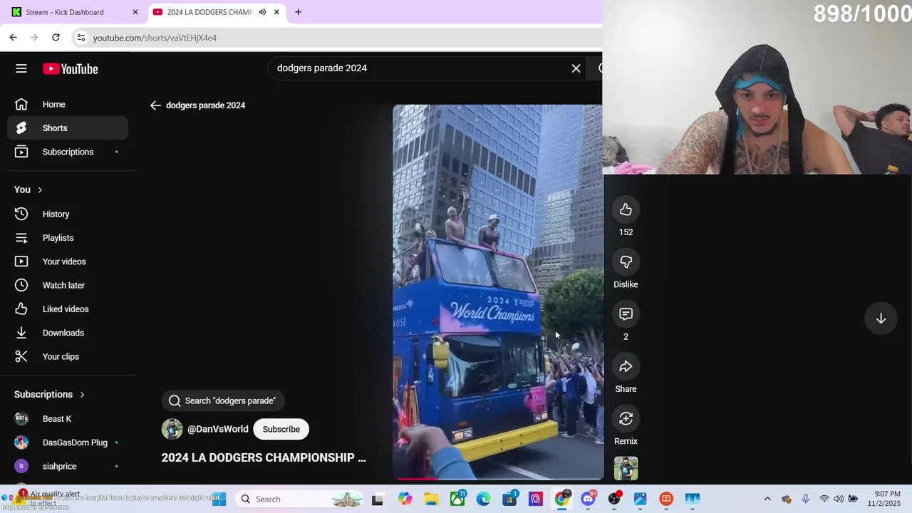Mute the tab via speaker icon
The image size is (912, 513).
[x=261, y=12]
